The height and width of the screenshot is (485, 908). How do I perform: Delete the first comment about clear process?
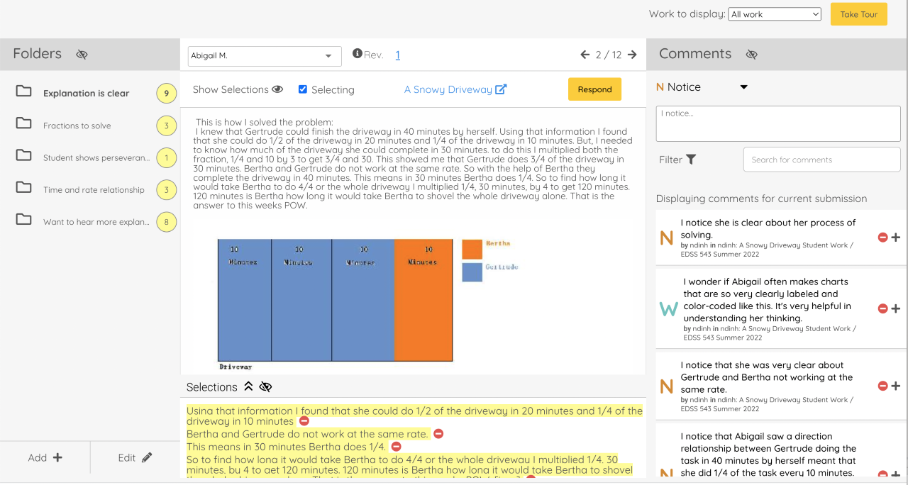point(882,238)
